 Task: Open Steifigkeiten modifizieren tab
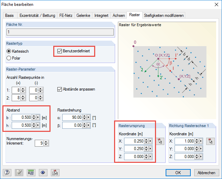[164, 15]
